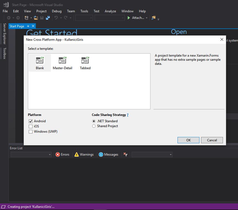Open the Attach button dropdown arrow
The height and width of the screenshot is (210, 238).
147,18
